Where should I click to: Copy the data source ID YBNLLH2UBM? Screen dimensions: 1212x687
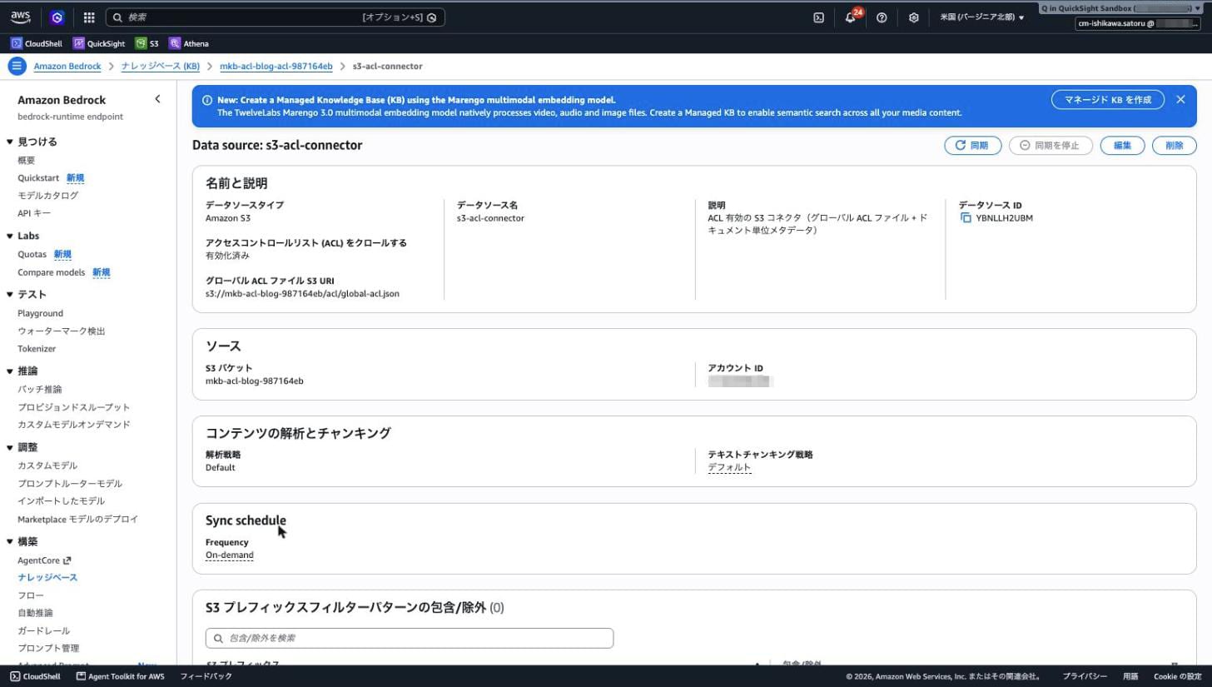tap(966, 218)
